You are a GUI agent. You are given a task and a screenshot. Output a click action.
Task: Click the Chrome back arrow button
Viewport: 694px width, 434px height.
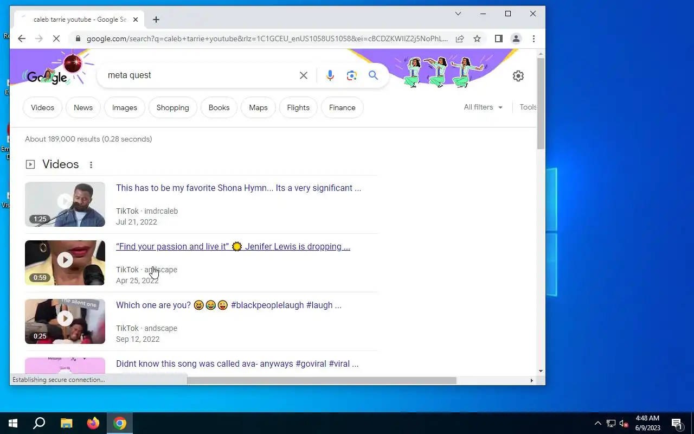tap(22, 39)
